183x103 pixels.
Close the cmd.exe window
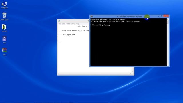tap(166, 16)
